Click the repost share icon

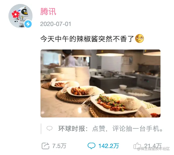45,146
